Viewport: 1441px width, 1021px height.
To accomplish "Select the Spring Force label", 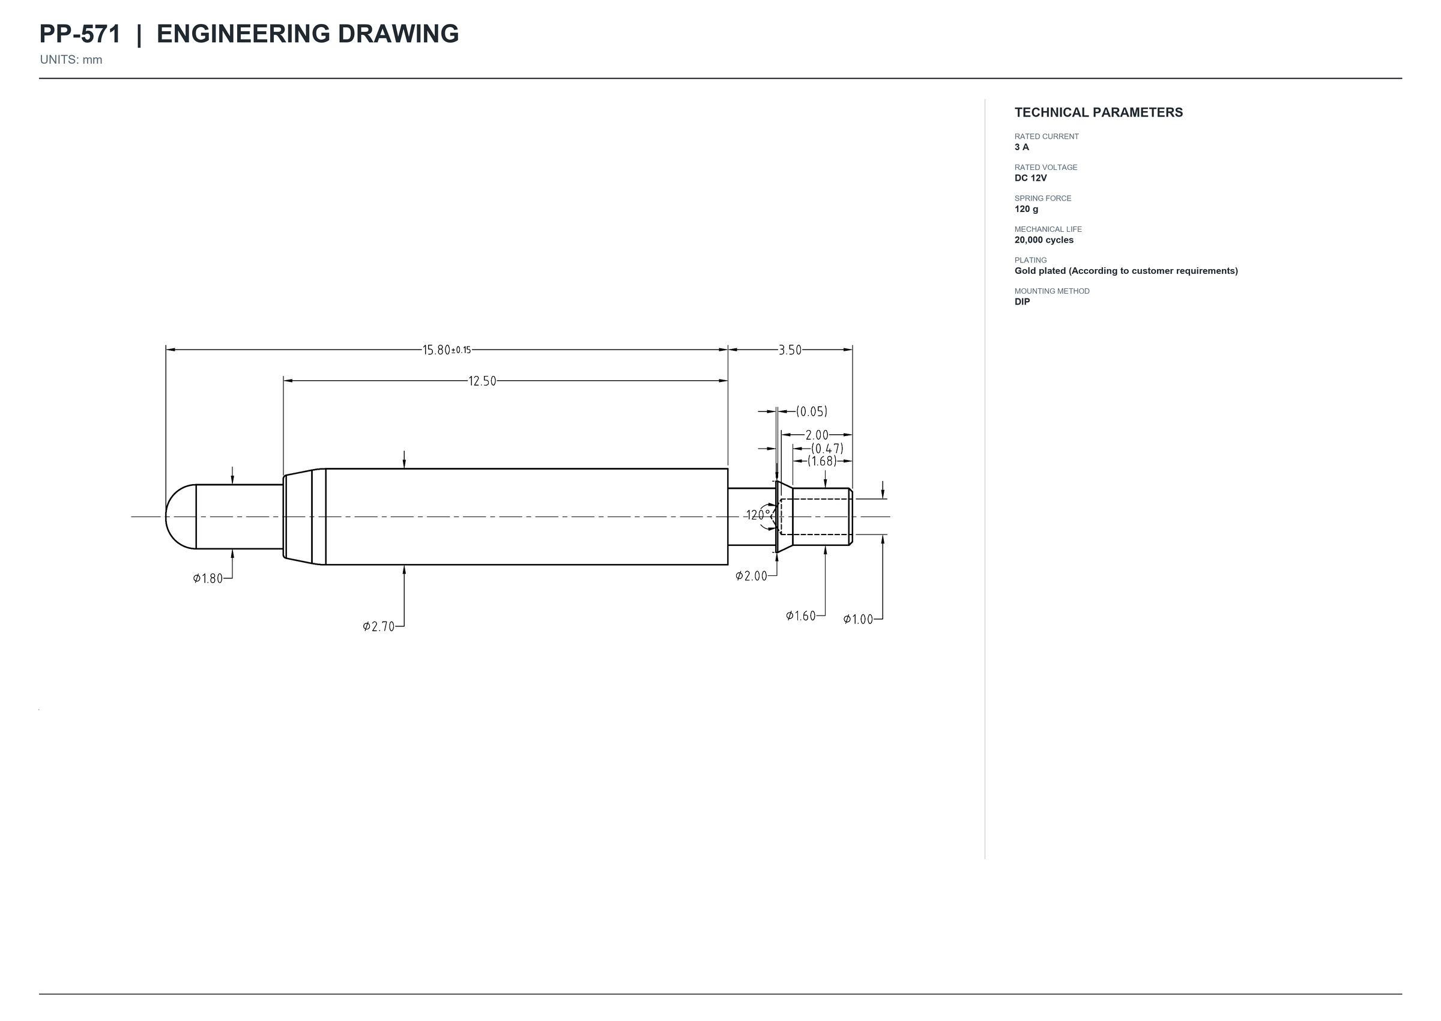I will 1042,198.
